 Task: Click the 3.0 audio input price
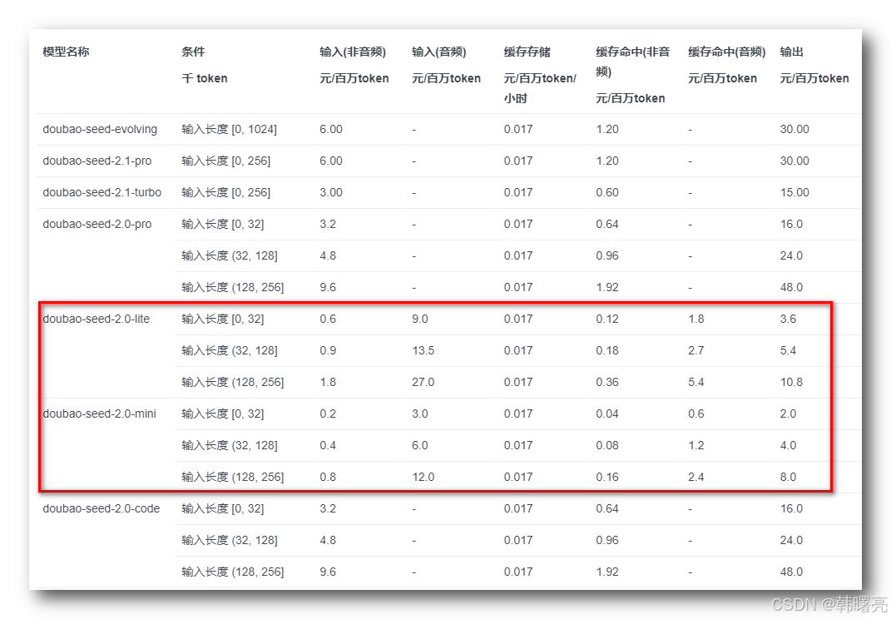coord(420,413)
